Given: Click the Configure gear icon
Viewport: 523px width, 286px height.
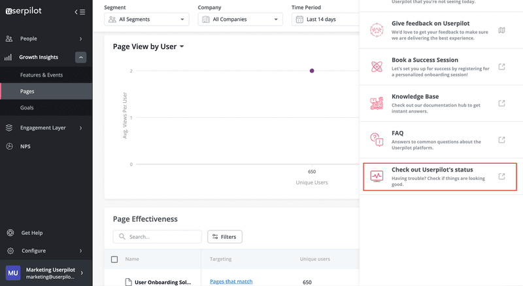Looking at the screenshot, I should pyautogui.click(x=10, y=251).
